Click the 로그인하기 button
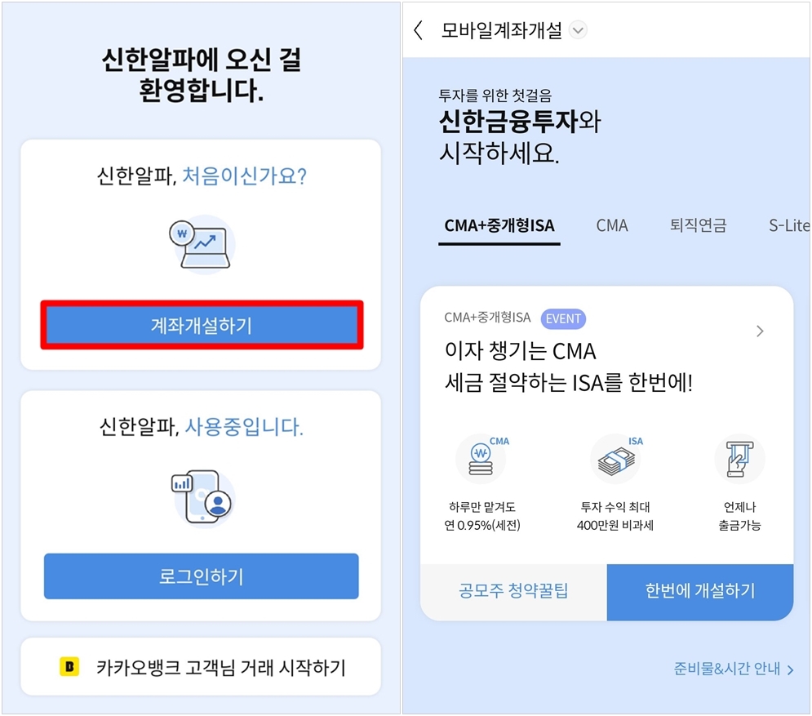The image size is (812, 716). pyautogui.click(x=200, y=576)
